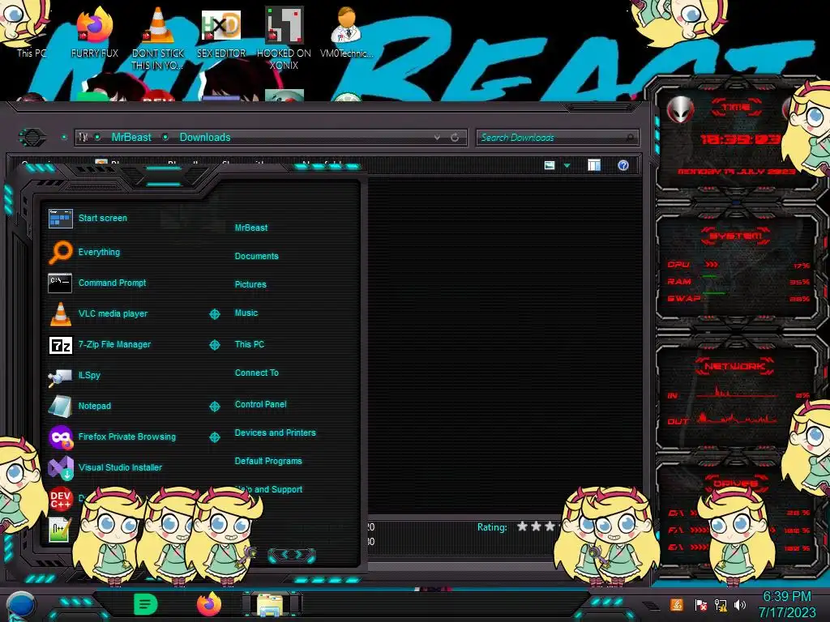Open the address bar history dropdown
830x622 pixels.
[437, 138]
